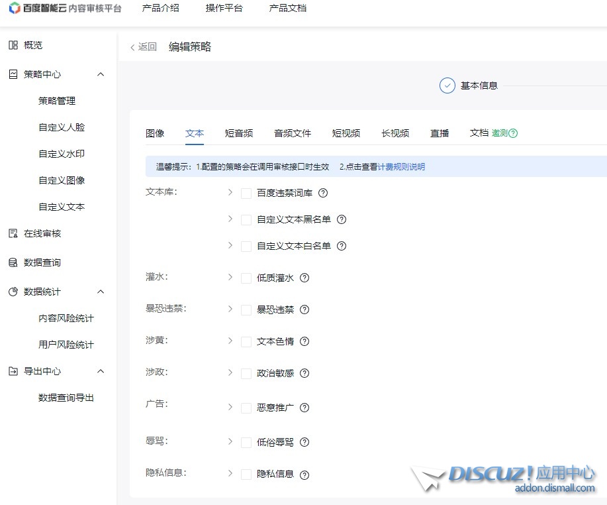Check the 文本色情 option
This screenshot has width=607, height=505.
pos(246,342)
